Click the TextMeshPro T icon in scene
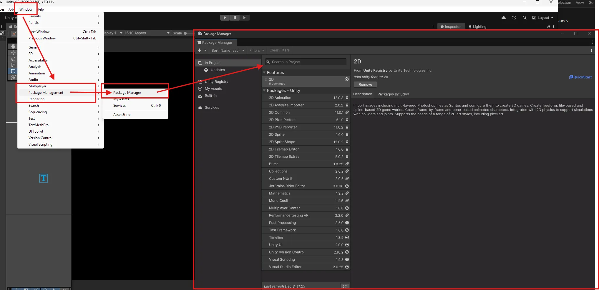 44,178
